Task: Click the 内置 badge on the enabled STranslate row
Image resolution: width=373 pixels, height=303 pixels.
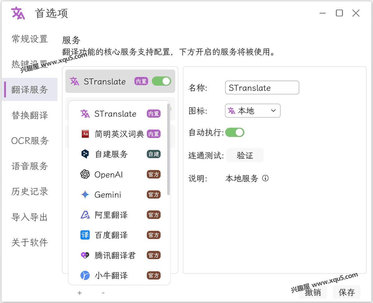Action: click(141, 81)
